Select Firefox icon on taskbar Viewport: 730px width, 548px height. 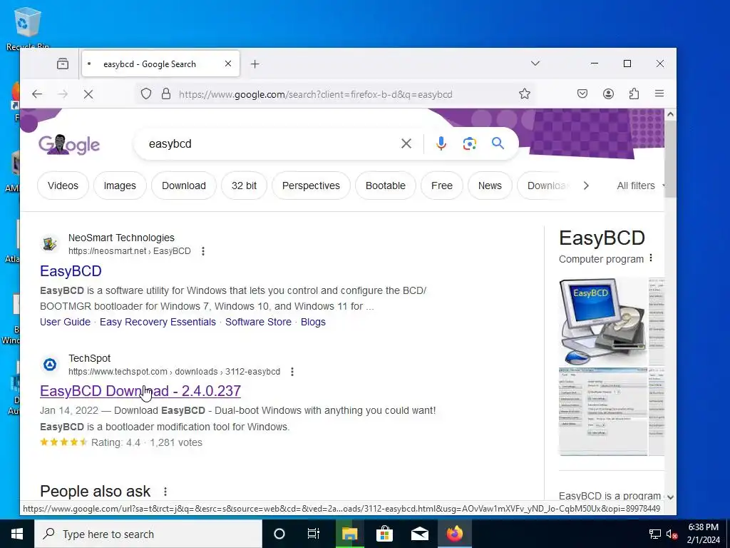click(454, 534)
